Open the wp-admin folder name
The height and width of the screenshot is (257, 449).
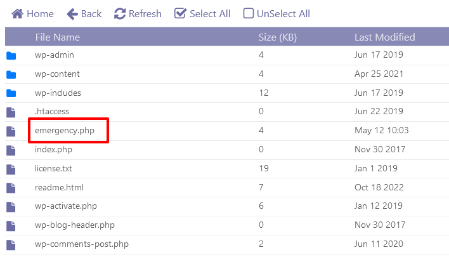pos(55,55)
